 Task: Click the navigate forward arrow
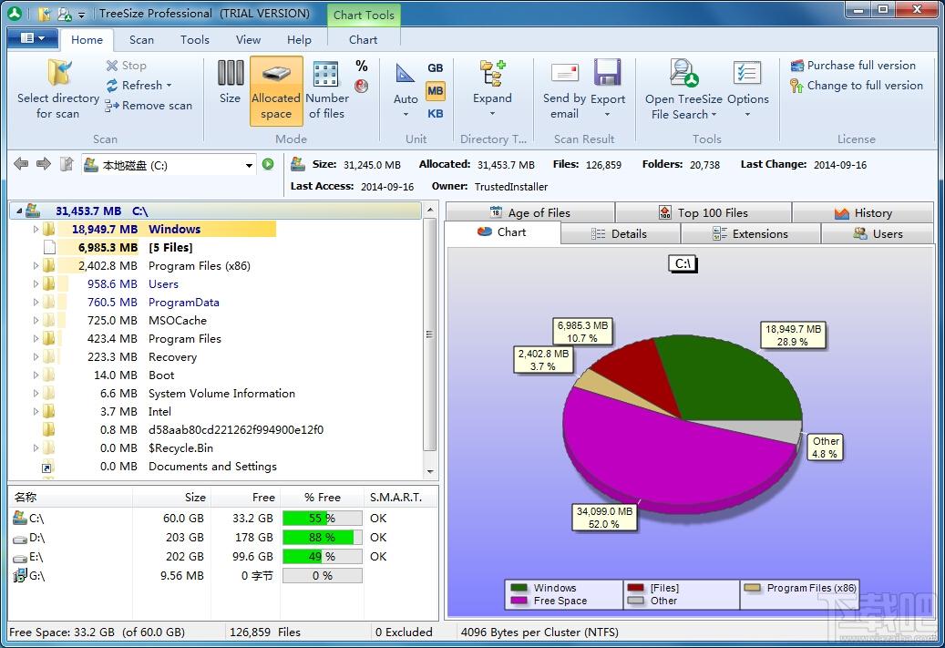point(44,164)
